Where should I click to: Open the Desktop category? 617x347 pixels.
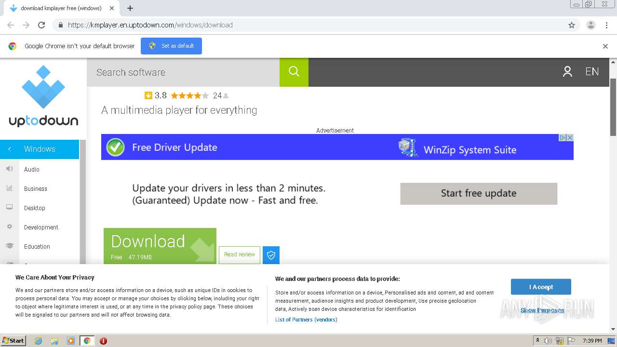(35, 208)
